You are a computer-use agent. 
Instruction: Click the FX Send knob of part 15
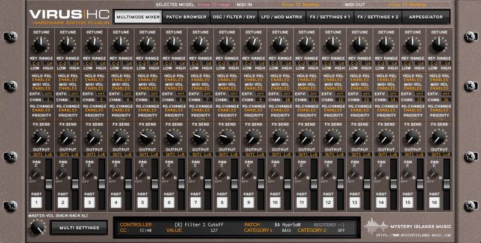(412, 137)
